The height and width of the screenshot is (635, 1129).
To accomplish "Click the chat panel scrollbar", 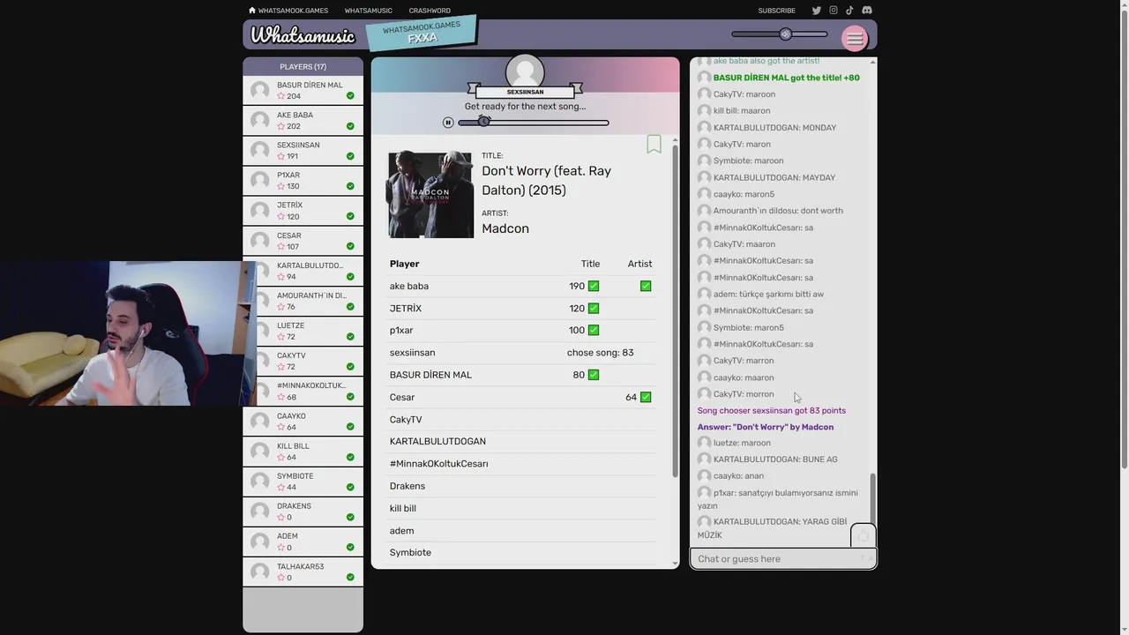I will click(873, 498).
